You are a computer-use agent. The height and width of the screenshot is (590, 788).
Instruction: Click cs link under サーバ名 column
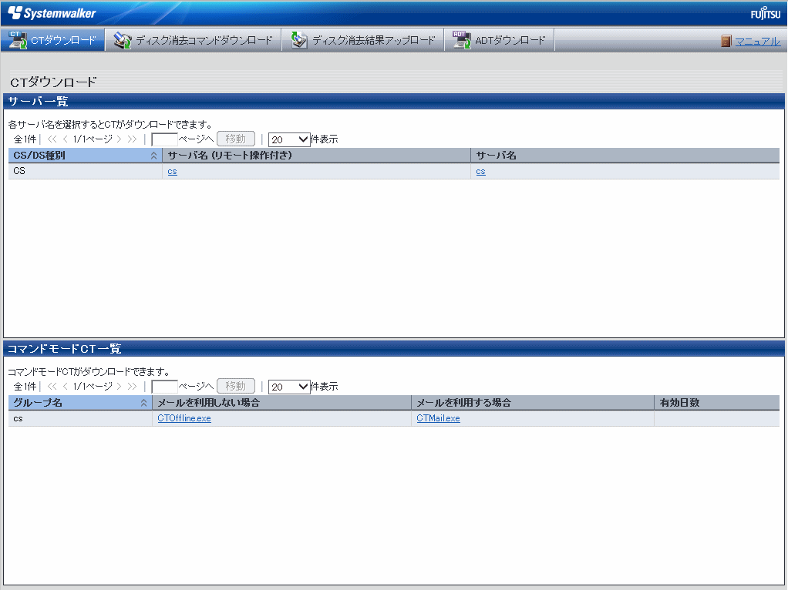(480, 172)
